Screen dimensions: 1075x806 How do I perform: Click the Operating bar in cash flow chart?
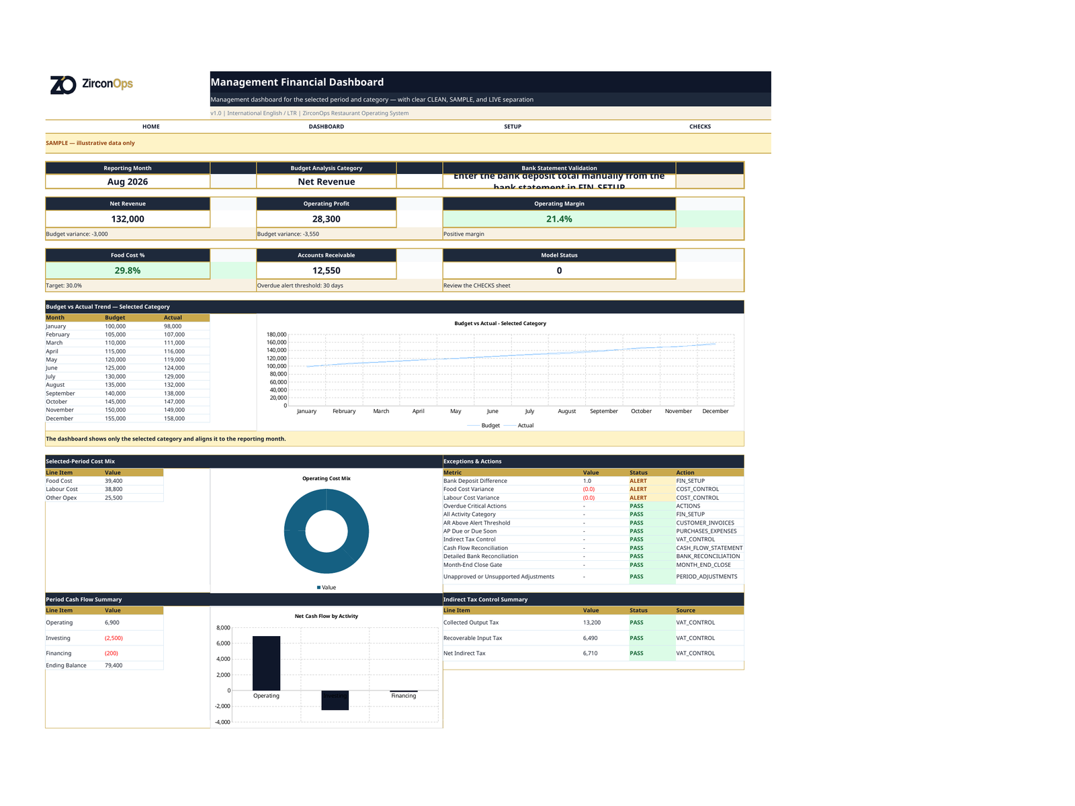pyautogui.click(x=266, y=663)
